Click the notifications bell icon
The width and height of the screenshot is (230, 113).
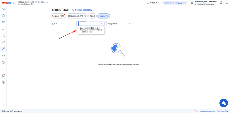(x=221, y=3)
